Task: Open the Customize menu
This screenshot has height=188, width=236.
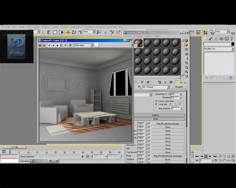Action: [101, 27]
